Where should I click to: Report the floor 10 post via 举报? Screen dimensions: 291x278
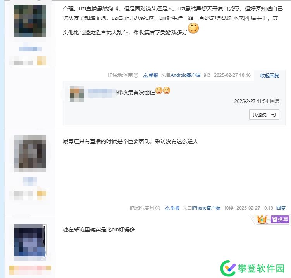[x=175, y=208]
